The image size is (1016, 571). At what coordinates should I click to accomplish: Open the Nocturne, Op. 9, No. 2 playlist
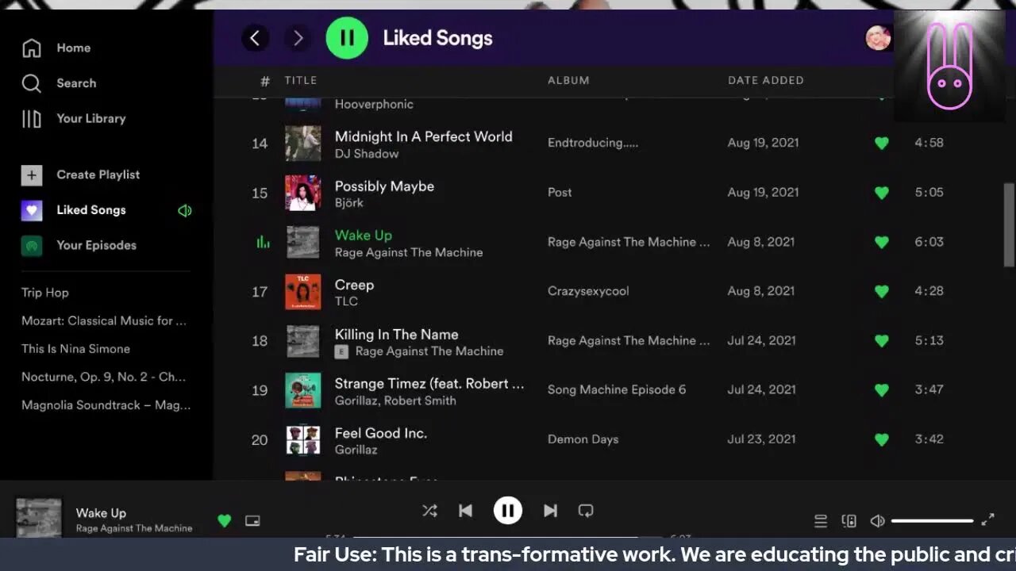click(104, 377)
